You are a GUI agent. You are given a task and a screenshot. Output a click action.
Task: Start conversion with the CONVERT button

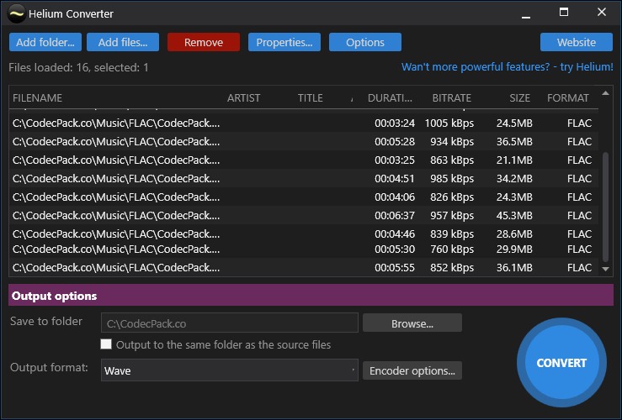pyautogui.click(x=561, y=363)
